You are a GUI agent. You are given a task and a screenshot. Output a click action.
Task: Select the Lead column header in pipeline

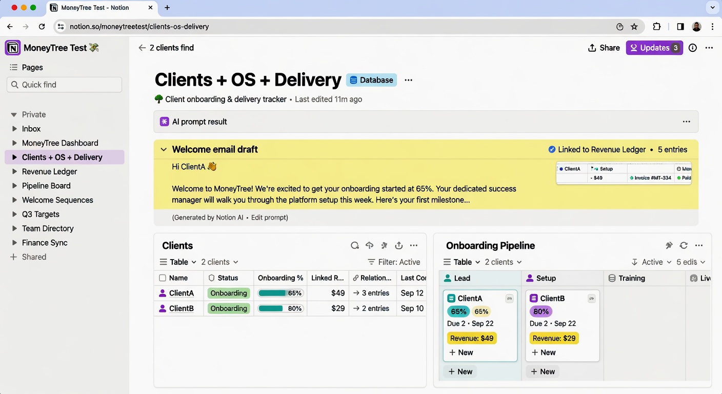coord(480,278)
